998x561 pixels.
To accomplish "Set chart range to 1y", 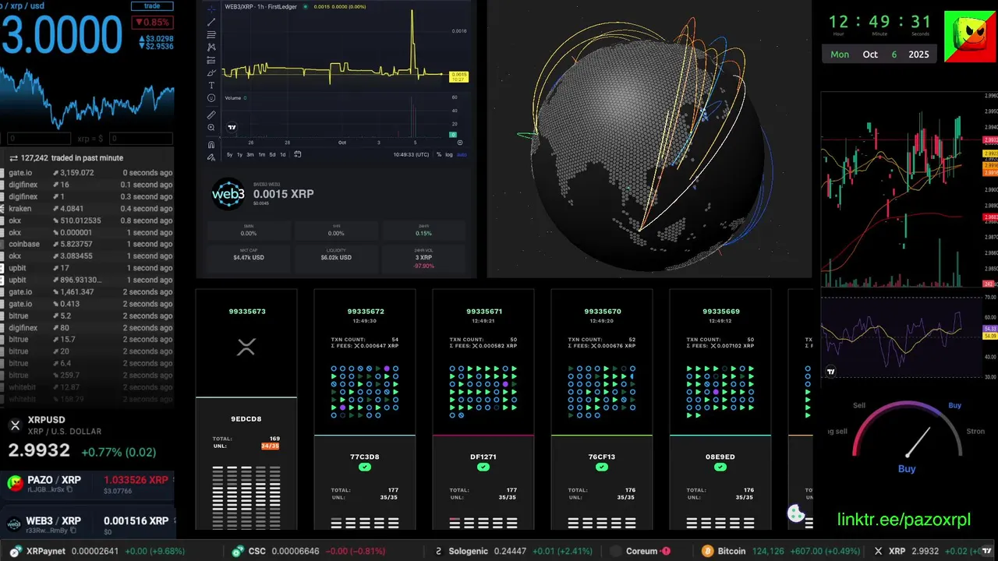I will (x=239, y=154).
